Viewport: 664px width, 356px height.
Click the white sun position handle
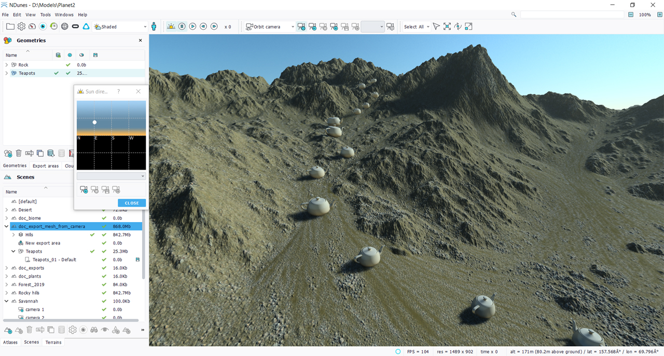(94, 122)
